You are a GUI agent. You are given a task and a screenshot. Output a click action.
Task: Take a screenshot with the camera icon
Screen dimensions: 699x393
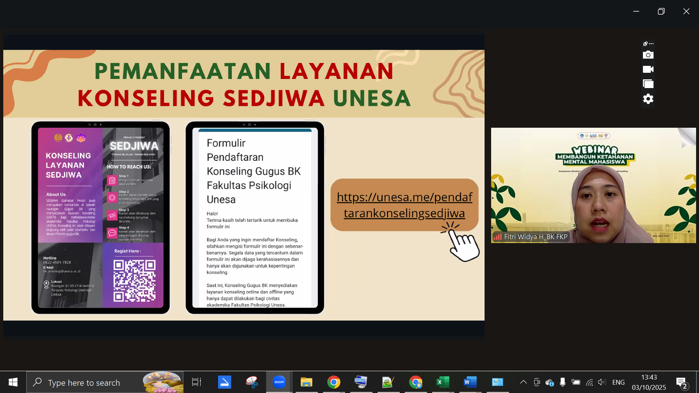click(x=648, y=55)
